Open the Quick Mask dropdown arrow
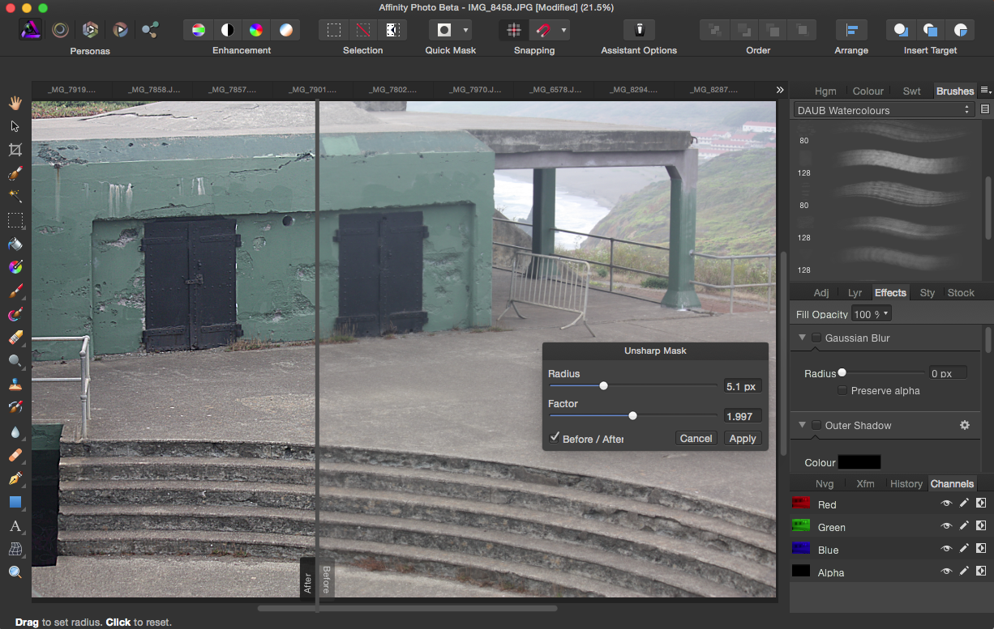The image size is (994, 629). click(x=465, y=30)
